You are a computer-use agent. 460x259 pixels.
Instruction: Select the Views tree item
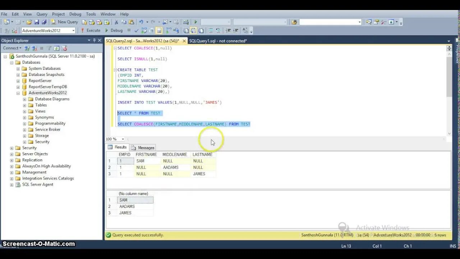40,111
